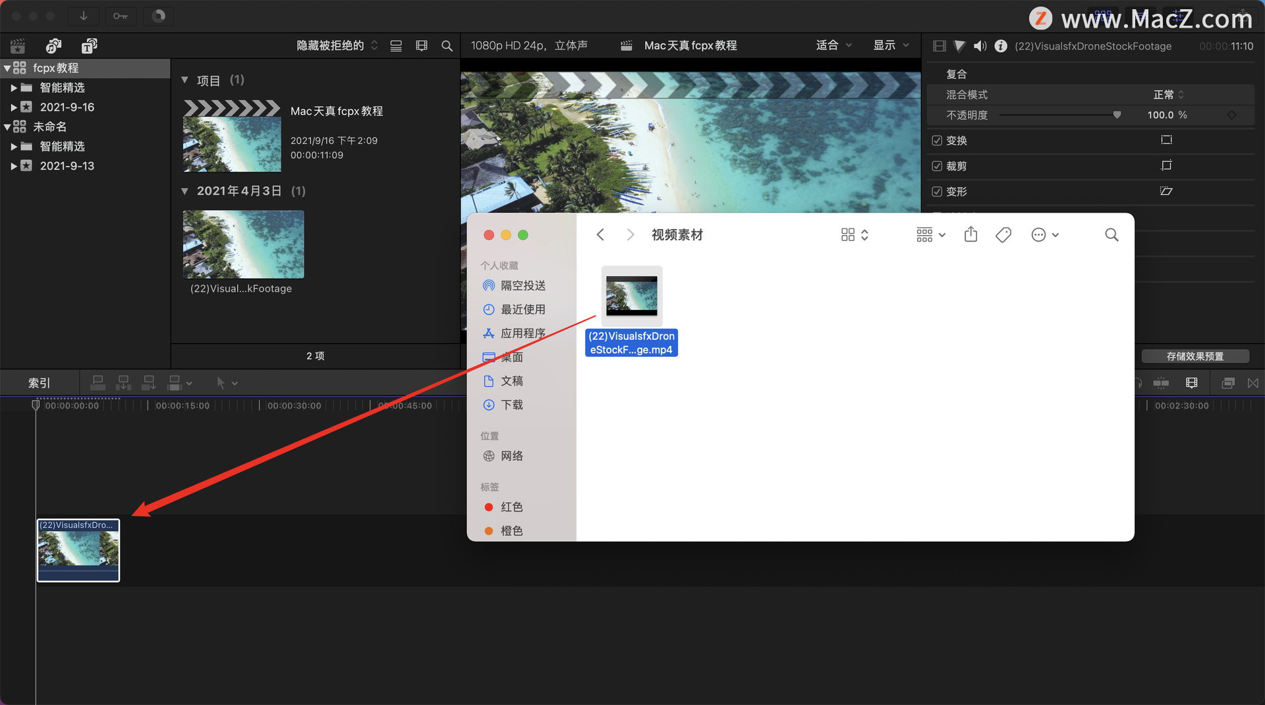Click the 索引 index button

[40, 383]
